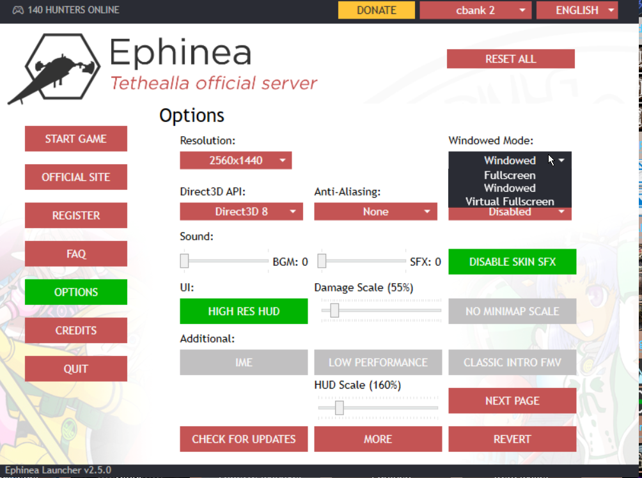Click CHECK FOR UPDATES

click(x=244, y=439)
